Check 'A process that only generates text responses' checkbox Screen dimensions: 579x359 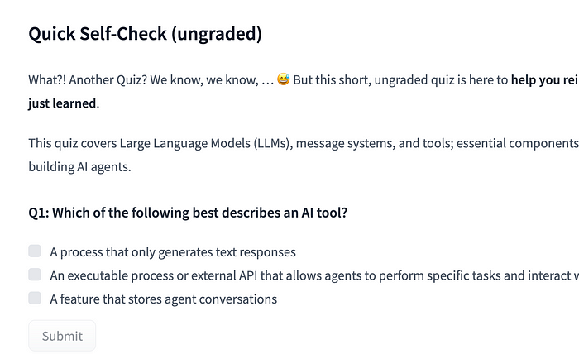[35, 251]
